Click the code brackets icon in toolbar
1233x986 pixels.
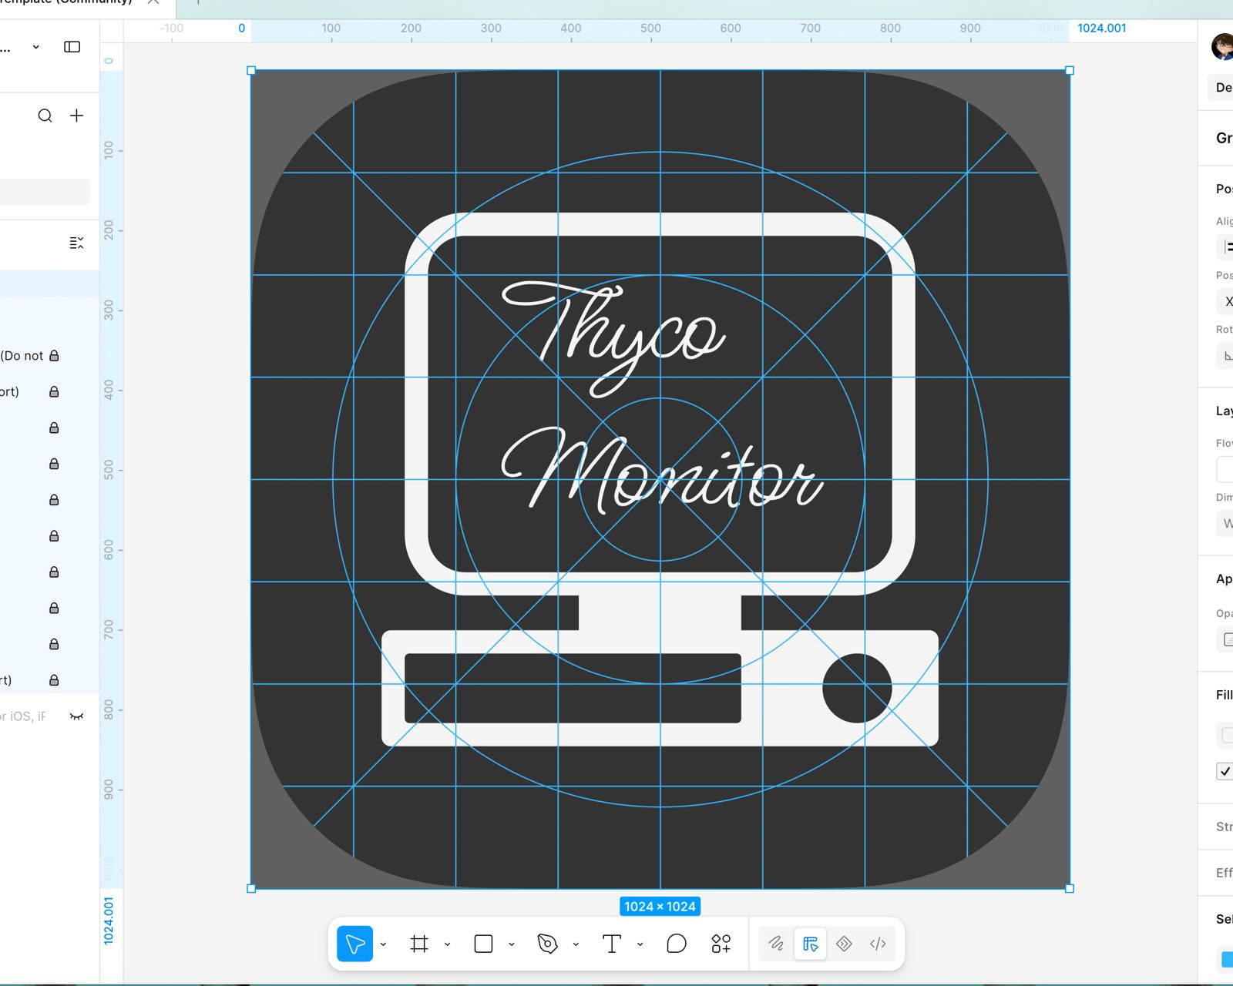(878, 944)
